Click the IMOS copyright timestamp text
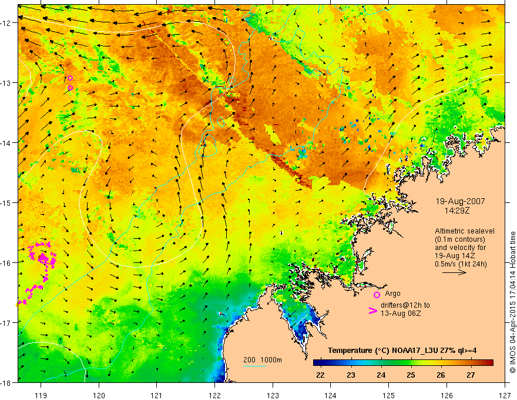This screenshot has height=400, width=517. click(512, 302)
